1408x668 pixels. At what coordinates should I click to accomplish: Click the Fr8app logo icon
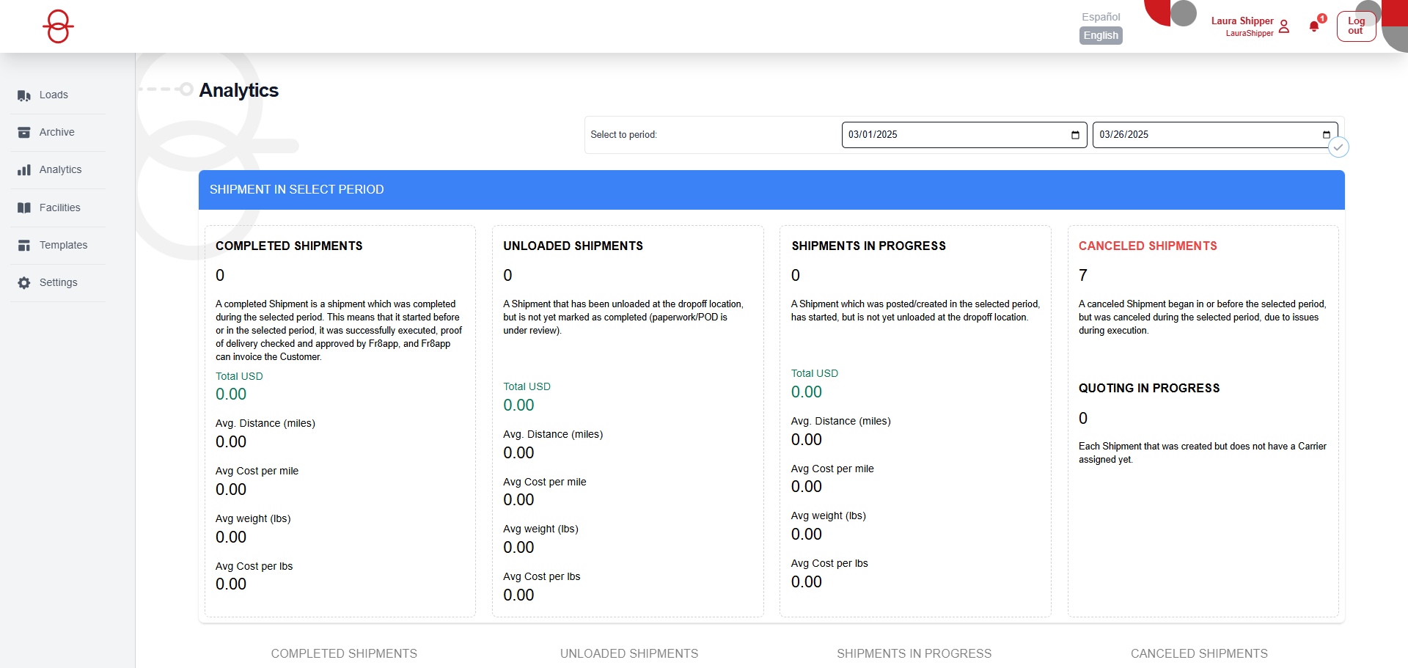tap(58, 26)
